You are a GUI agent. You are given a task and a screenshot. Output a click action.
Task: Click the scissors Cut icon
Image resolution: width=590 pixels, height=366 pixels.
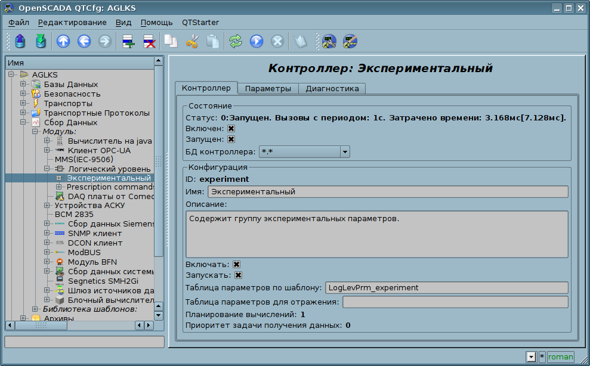[x=191, y=41]
